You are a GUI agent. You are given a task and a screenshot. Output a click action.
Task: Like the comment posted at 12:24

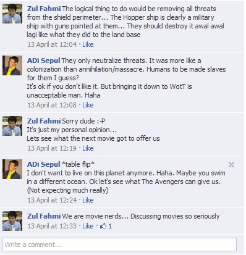click(88, 200)
